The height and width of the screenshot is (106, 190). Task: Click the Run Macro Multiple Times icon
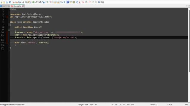tap(99, 2)
